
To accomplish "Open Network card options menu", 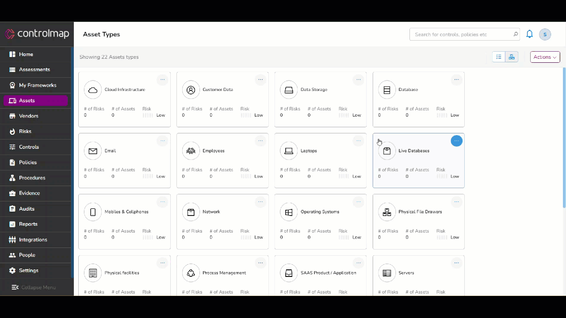I will [260, 202].
